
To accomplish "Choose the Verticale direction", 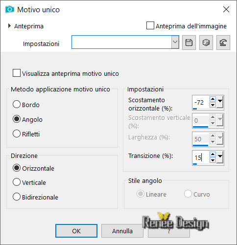I will [x=17, y=182].
